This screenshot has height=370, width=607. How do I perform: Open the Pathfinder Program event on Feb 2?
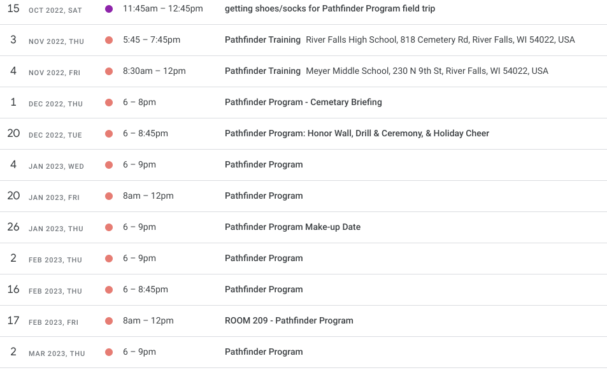264,258
